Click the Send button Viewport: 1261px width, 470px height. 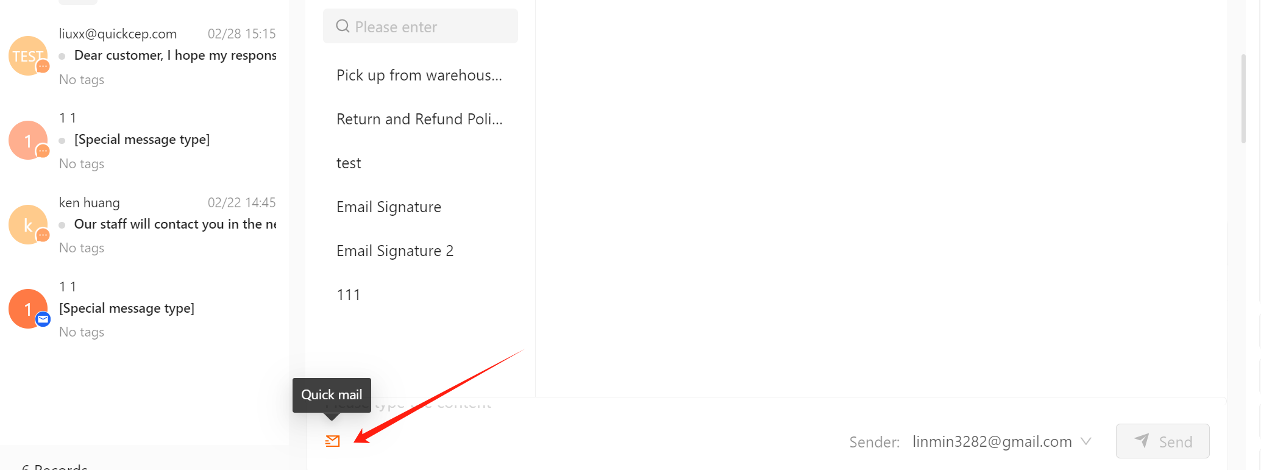point(1162,441)
